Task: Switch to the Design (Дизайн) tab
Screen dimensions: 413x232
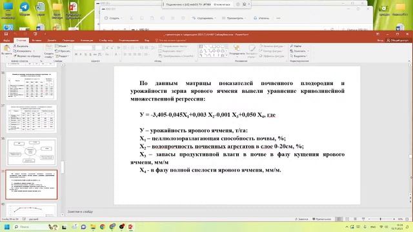Action: click(x=52, y=41)
